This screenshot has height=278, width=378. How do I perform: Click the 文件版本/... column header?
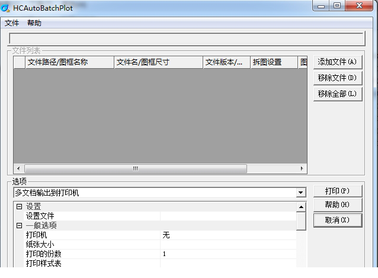[x=226, y=62]
